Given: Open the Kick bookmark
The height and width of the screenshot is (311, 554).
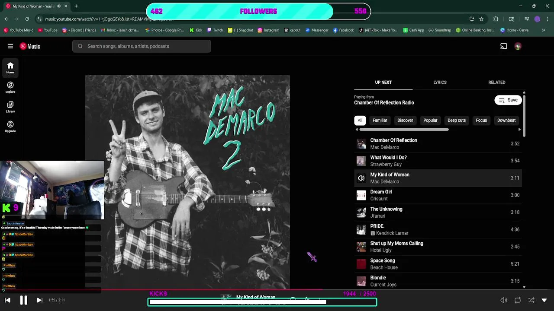Looking at the screenshot, I should pyautogui.click(x=196, y=30).
